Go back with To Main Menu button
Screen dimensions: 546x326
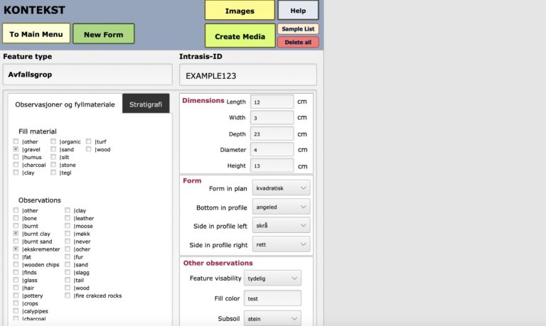[36, 34]
